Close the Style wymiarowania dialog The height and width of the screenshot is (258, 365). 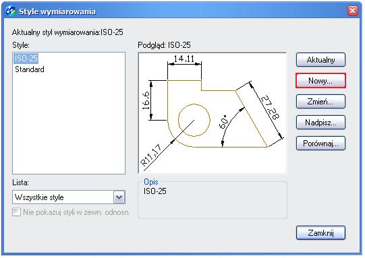coord(353,11)
